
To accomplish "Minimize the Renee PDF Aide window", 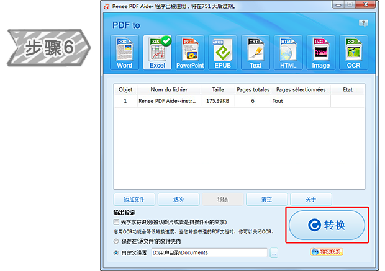I will click(x=338, y=5).
